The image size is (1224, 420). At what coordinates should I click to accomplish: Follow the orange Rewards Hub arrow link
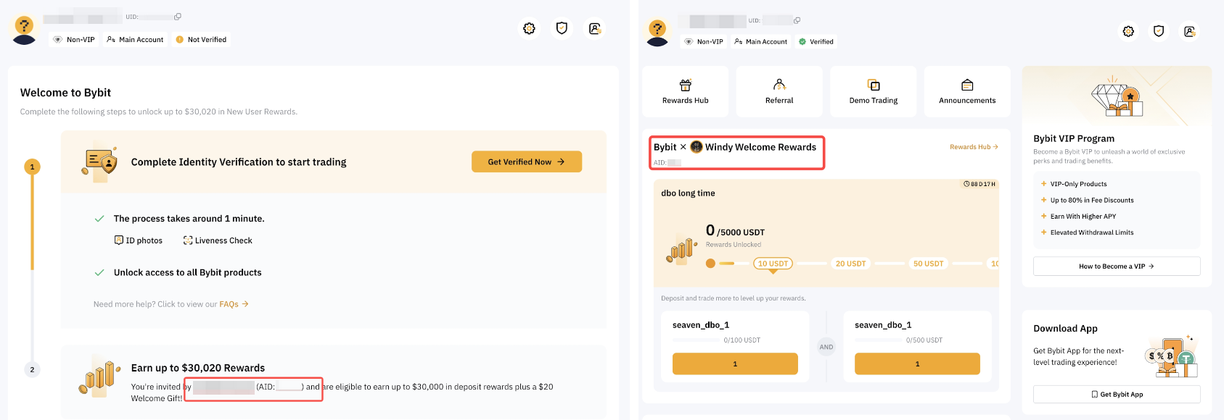pyautogui.click(x=974, y=147)
